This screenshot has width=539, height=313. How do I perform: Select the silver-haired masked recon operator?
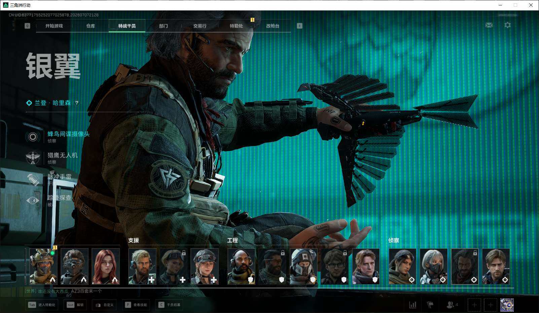tap(434, 267)
